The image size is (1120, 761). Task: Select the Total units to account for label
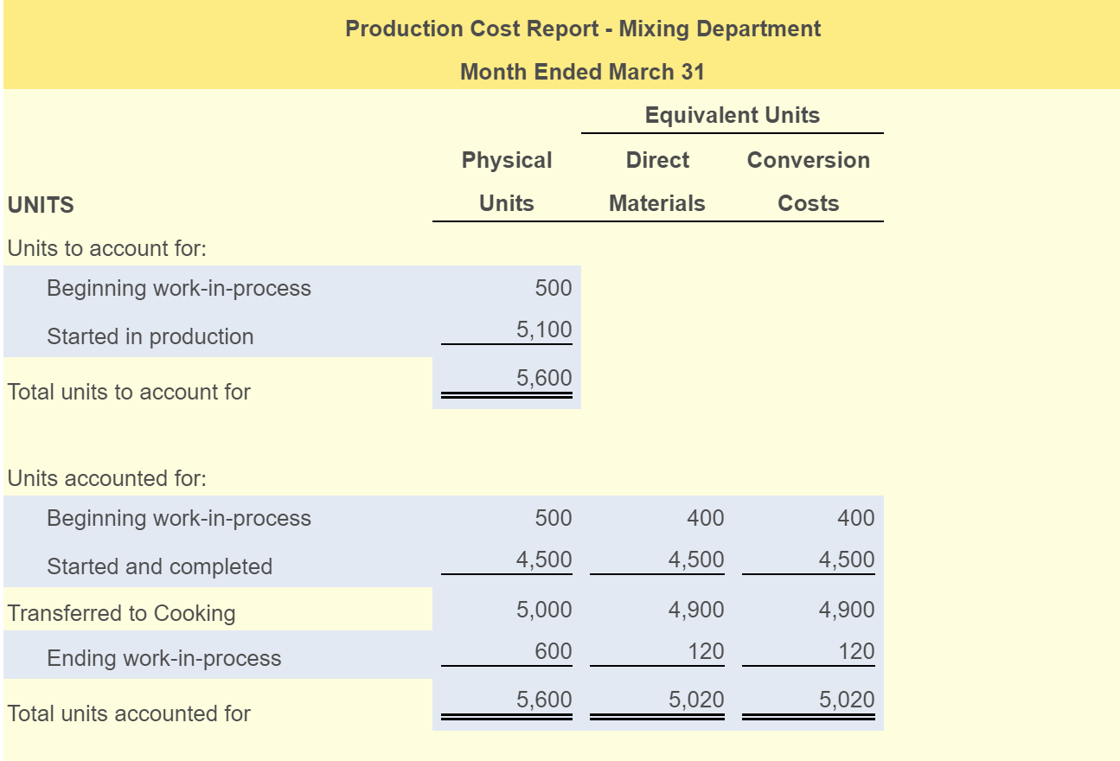(130, 392)
